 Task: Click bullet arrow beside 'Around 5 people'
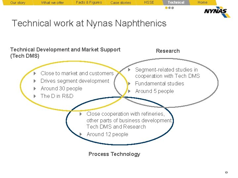pos(129,91)
